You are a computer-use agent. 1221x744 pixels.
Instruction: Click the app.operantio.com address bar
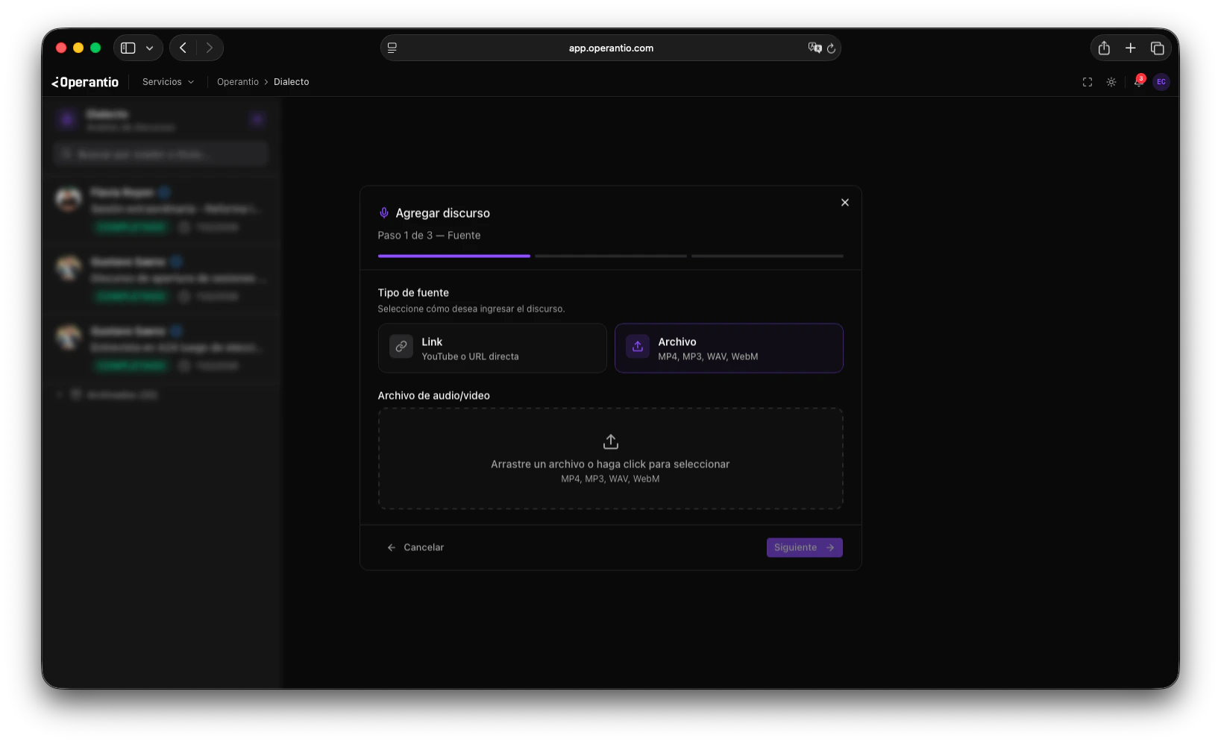point(610,48)
